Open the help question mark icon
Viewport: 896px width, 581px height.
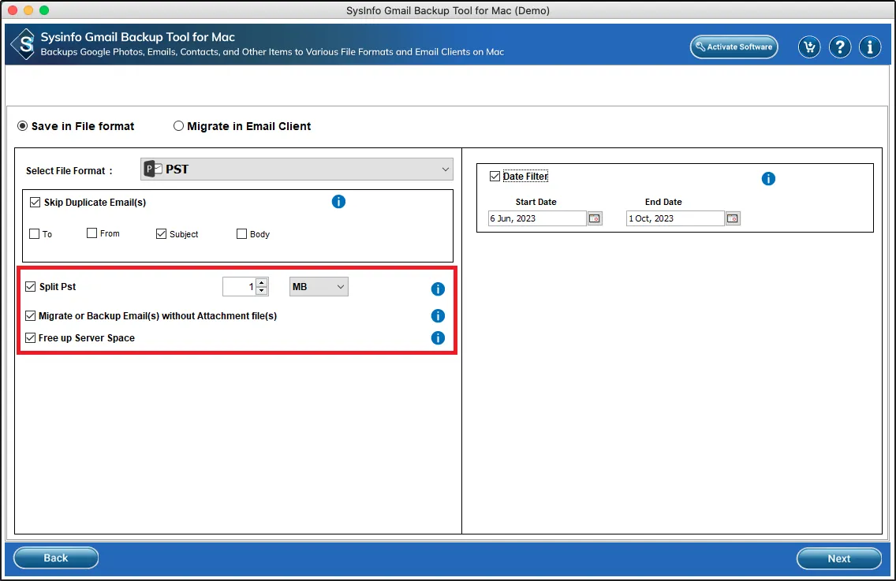tap(839, 47)
